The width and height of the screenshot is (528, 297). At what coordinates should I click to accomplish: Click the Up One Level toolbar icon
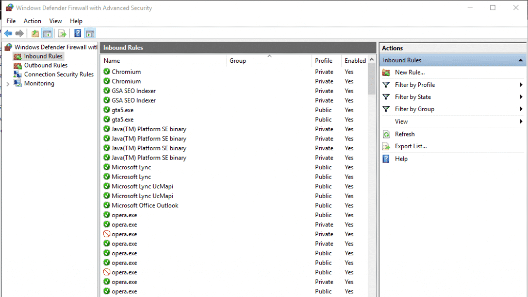pos(35,33)
